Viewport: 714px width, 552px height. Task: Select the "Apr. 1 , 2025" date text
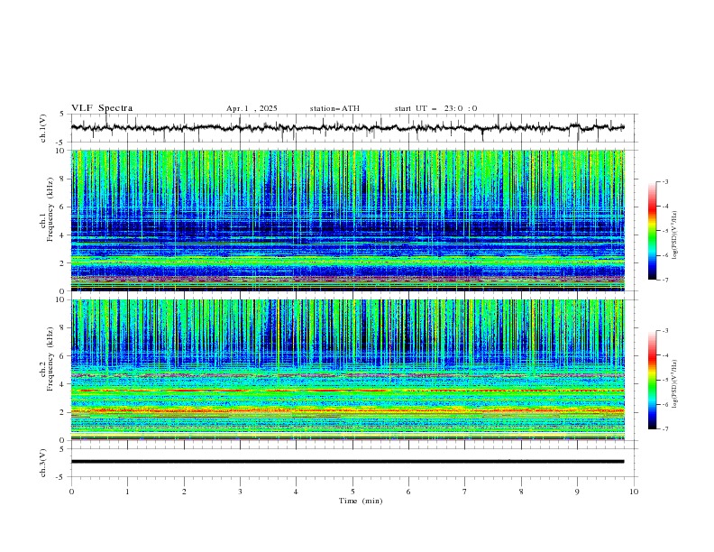(x=252, y=108)
